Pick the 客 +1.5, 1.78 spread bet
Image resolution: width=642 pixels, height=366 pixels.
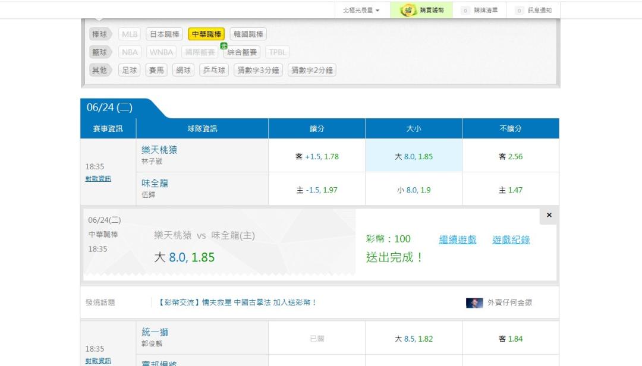point(317,156)
